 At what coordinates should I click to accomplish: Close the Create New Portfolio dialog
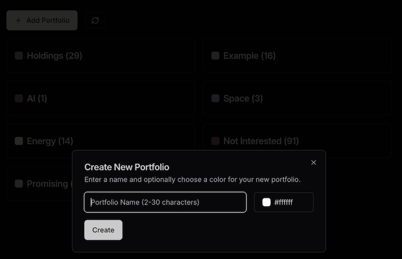click(314, 162)
